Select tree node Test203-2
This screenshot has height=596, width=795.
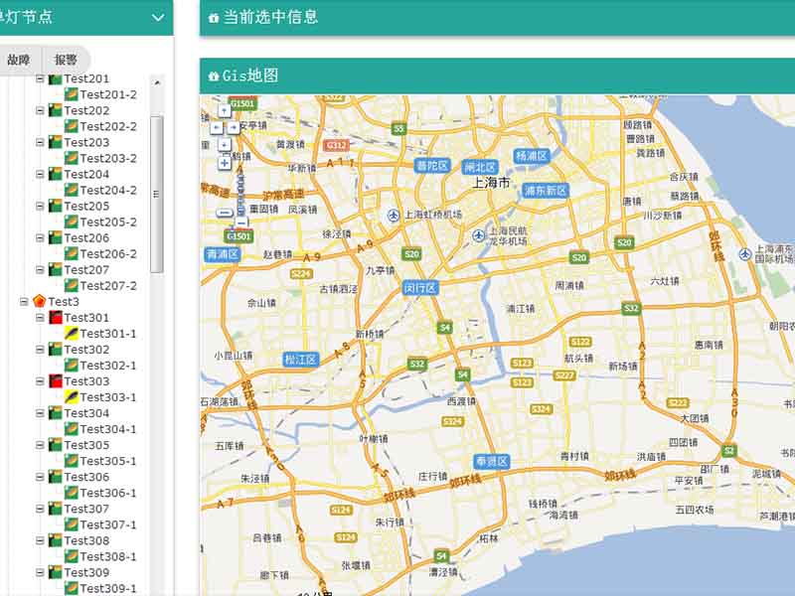(108, 159)
